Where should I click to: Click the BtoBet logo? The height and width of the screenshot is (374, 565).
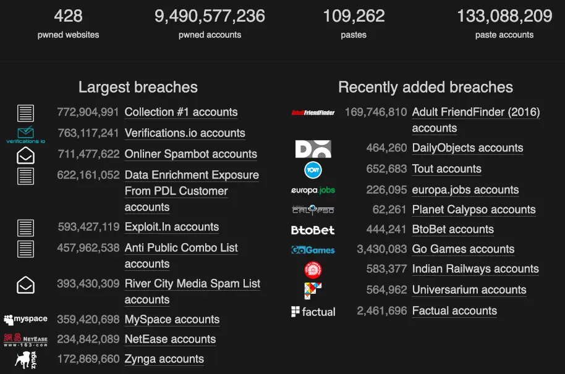click(x=313, y=230)
